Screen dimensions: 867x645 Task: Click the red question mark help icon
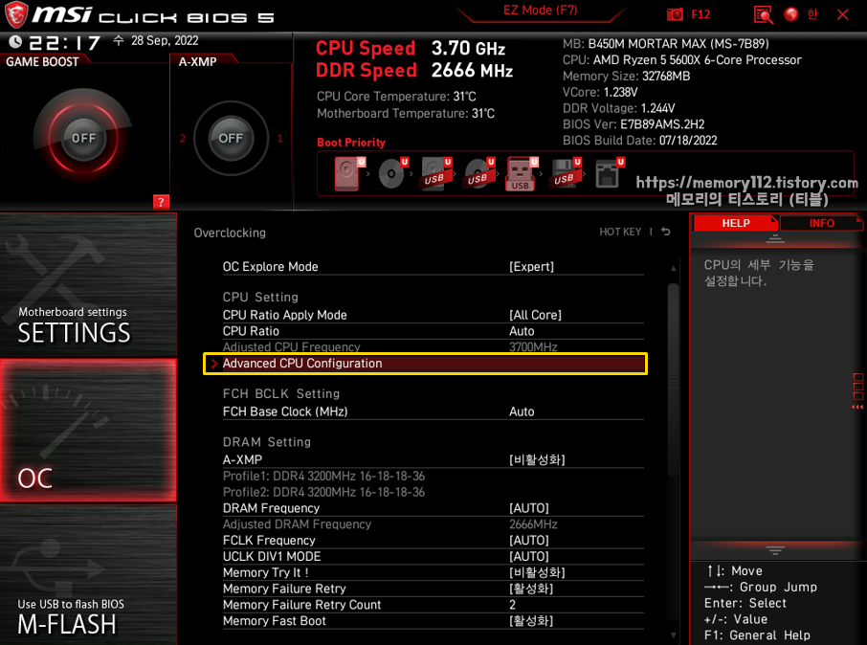coord(161,202)
